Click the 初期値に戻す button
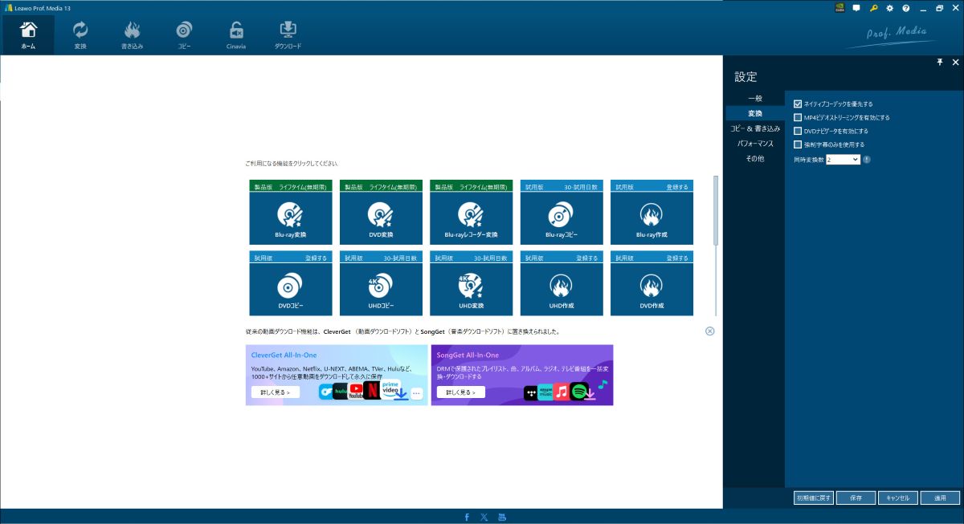This screenshot has width=964, height=524. tap(814, 498)
